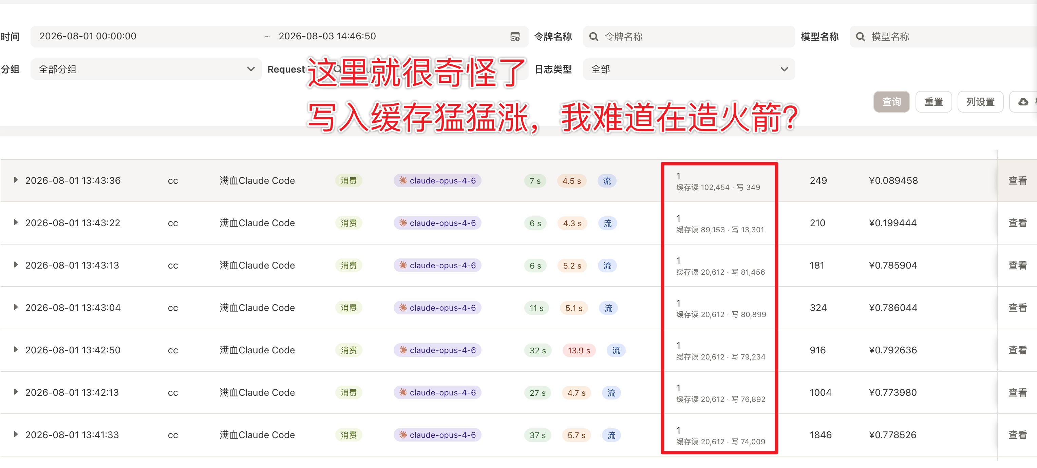Click the cost ¥0.778526 cell

892,435
